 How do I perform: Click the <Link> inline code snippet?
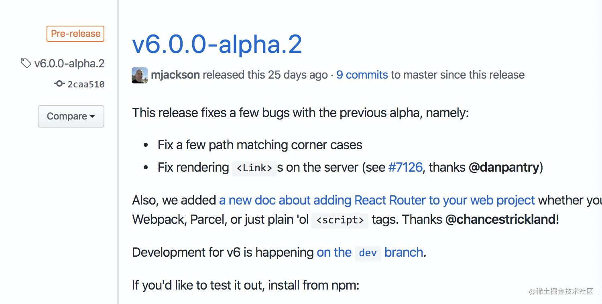(254, 168)
